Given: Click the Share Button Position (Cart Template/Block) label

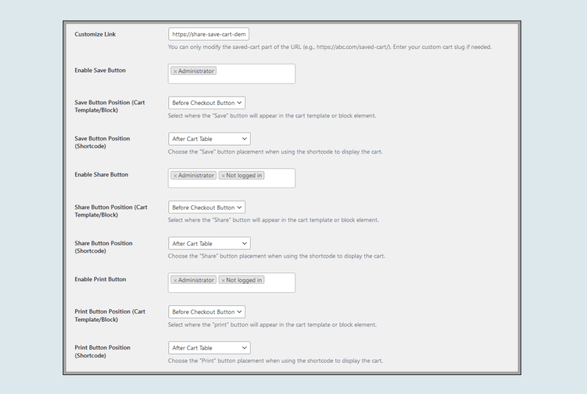Looking at the screenshot, I should 111,211.
